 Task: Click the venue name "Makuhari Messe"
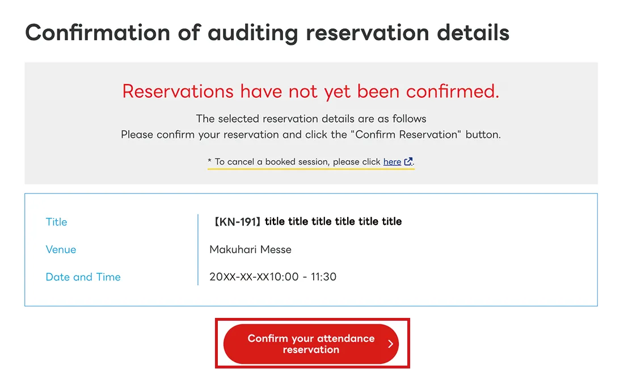coord(250,249)
